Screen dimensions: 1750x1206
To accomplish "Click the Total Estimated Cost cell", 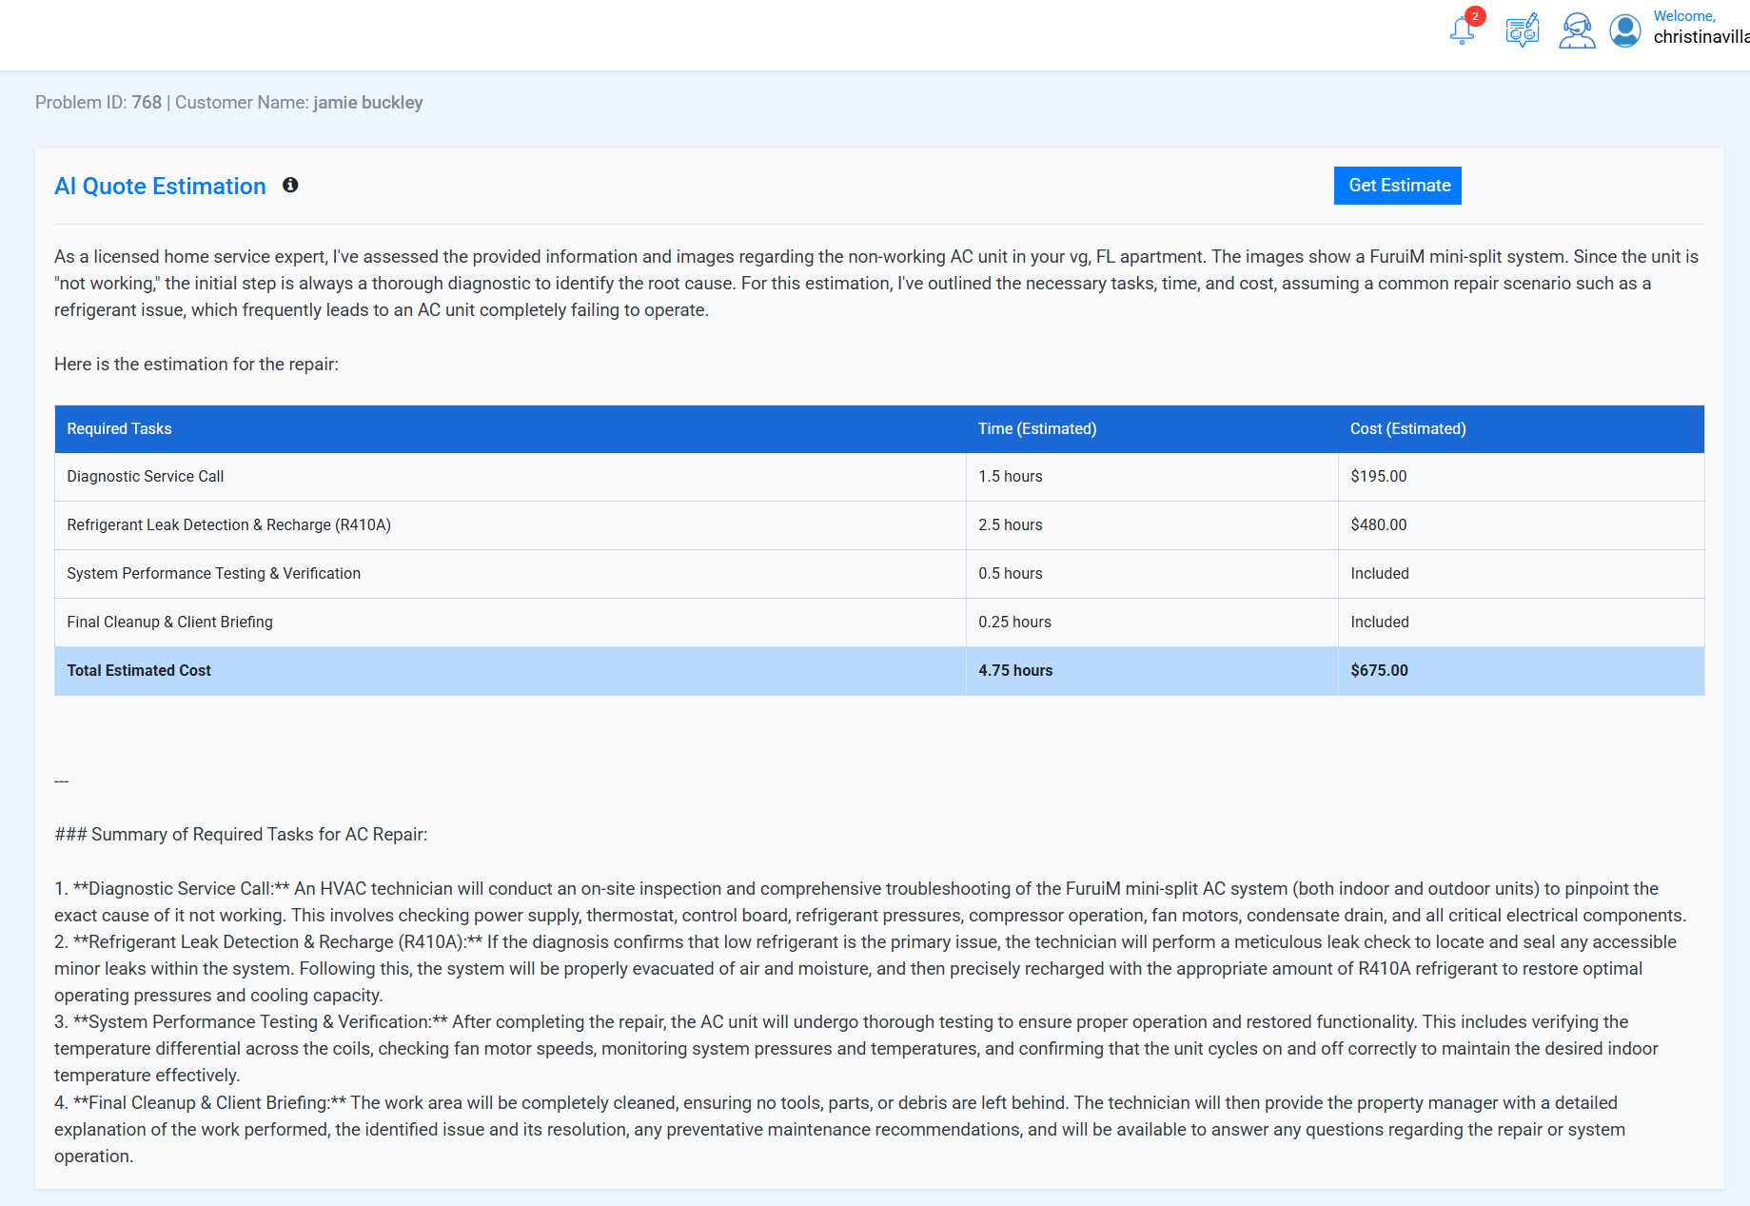I will coord(139,671).
